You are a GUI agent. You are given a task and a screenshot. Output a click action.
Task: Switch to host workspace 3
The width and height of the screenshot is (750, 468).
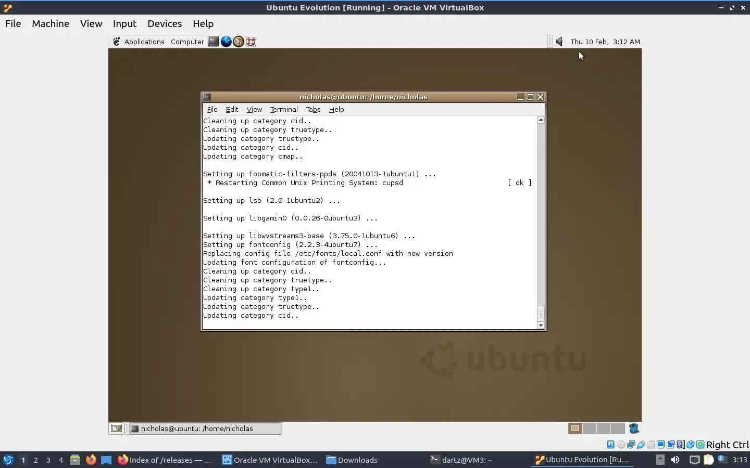click(48, 460)
